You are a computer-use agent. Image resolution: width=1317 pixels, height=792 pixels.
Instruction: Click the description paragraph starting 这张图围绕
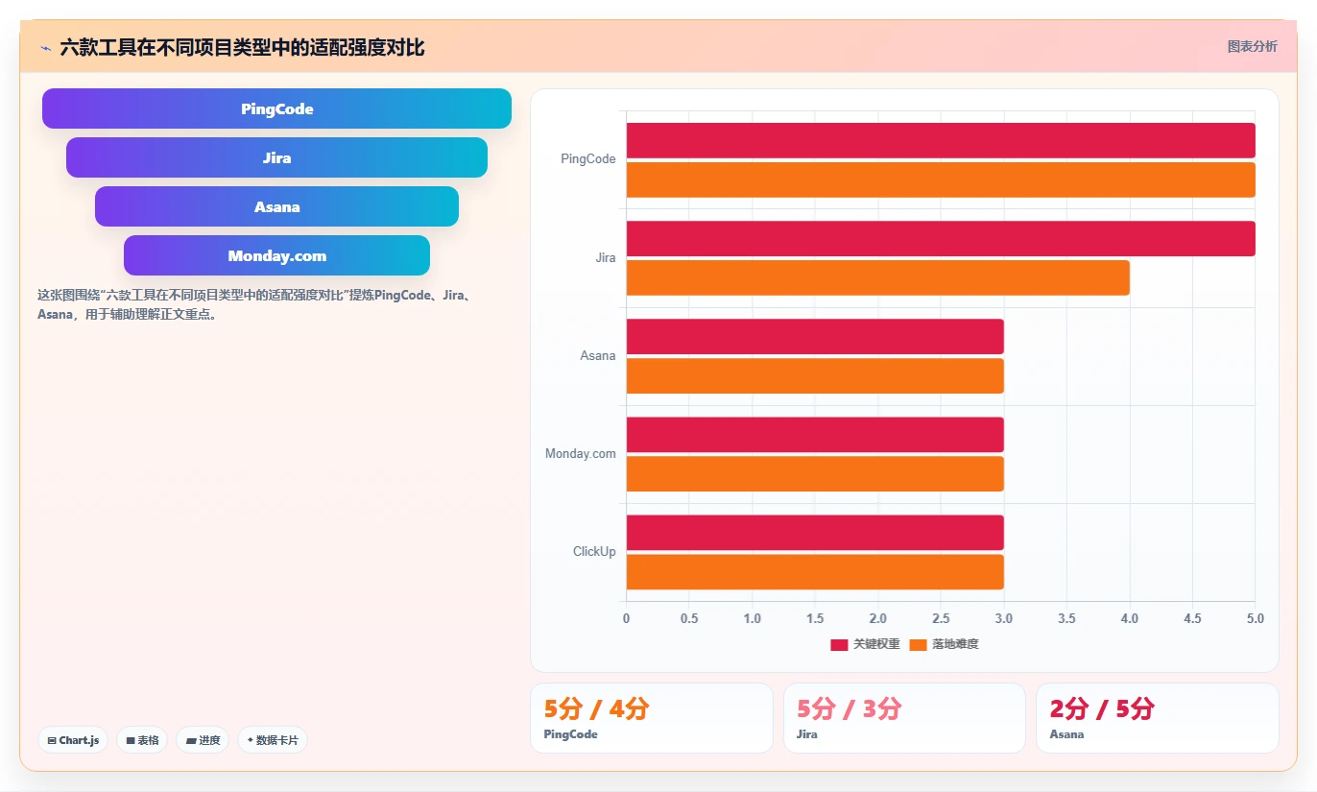click(254, 304)
